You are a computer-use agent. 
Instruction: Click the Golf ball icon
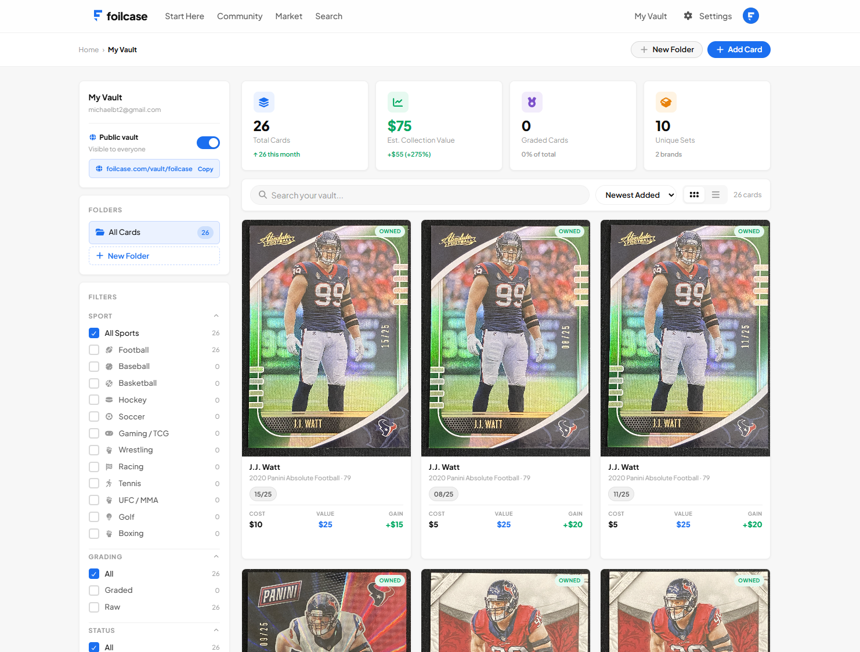click(x=109, y=517)
